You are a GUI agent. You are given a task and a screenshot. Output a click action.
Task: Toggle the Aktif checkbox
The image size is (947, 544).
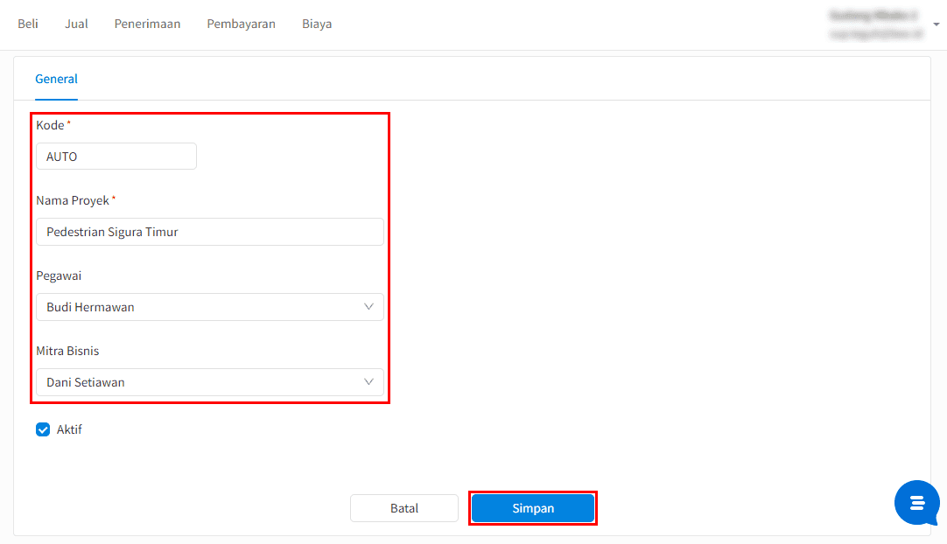click(x=43, y=429)
